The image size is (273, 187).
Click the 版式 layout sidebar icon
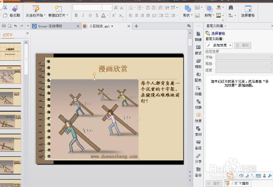(199, 50)
